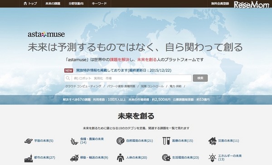Viewport: 272px width, 165px height.
Task: Click the 検索 search button
Action: click(x=200, y=78)
